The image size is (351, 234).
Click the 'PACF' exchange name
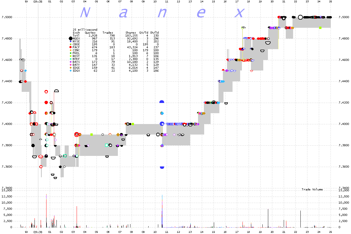(76, 47)
